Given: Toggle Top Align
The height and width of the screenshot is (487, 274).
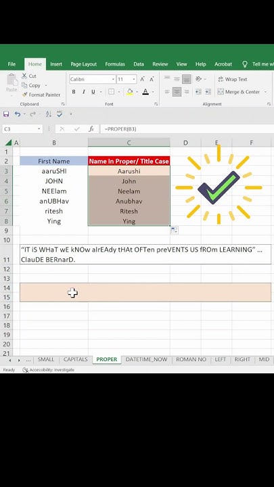Looking at the screenshot, I should 167,79.
